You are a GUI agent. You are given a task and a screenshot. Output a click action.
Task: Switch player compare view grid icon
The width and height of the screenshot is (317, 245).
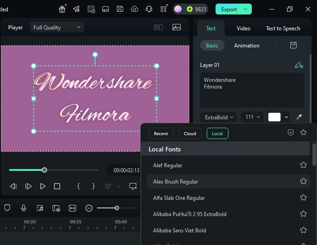158,27
